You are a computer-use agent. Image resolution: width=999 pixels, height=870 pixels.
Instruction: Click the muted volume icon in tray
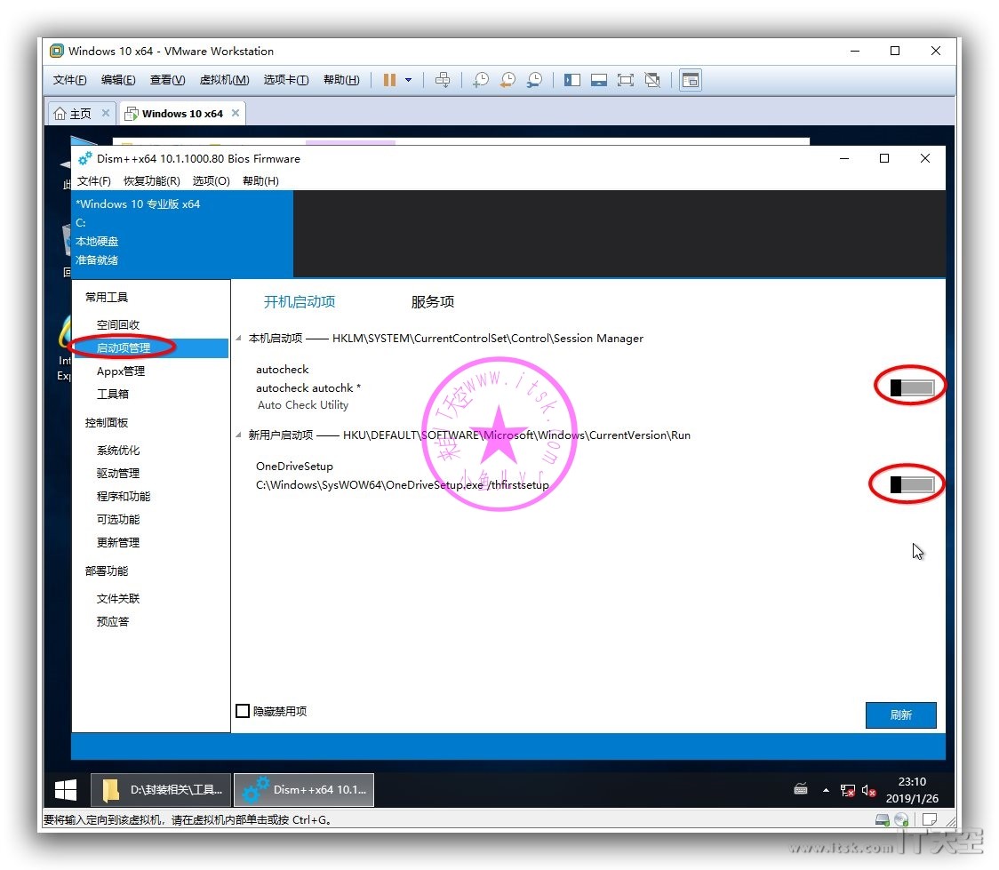(x=868, y=790)
